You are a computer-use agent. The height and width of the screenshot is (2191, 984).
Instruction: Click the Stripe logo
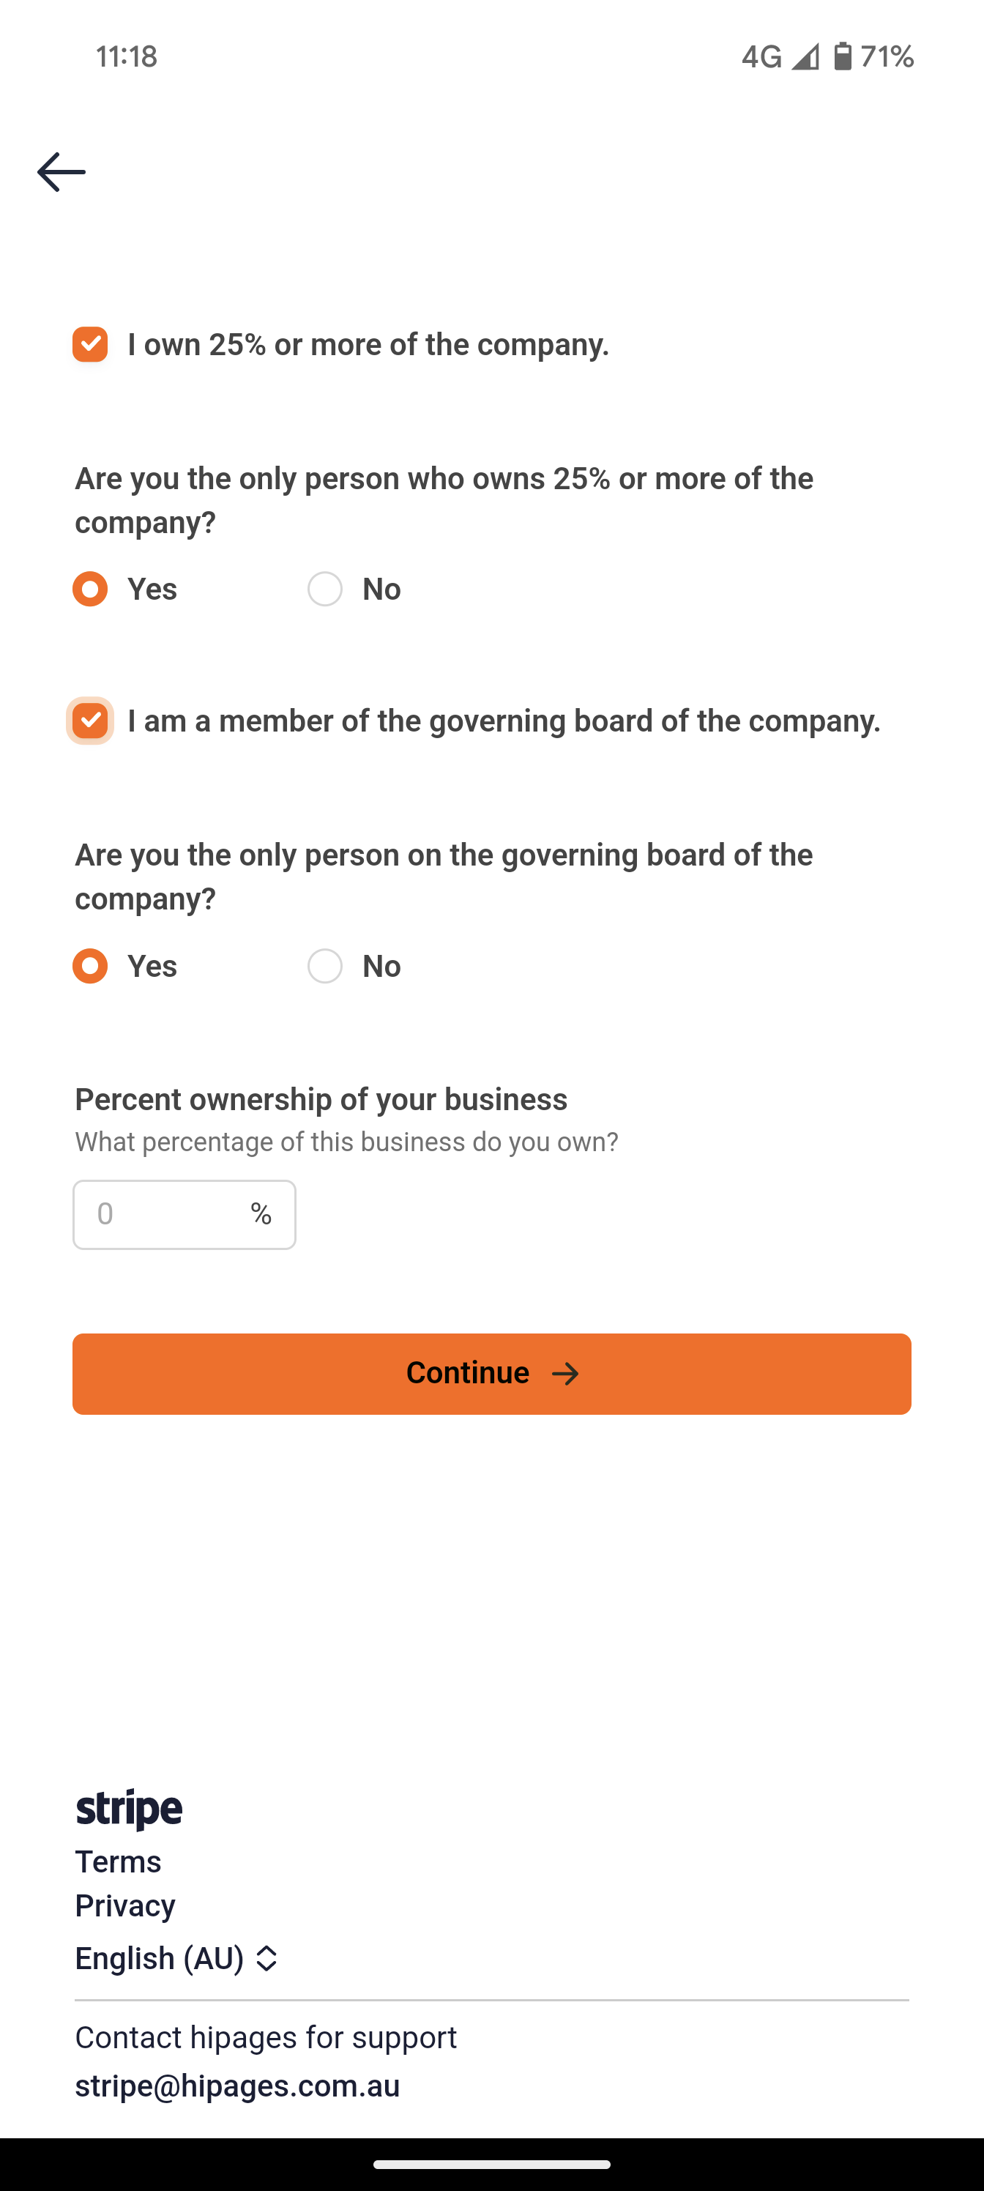click(x=130, y=1809)
